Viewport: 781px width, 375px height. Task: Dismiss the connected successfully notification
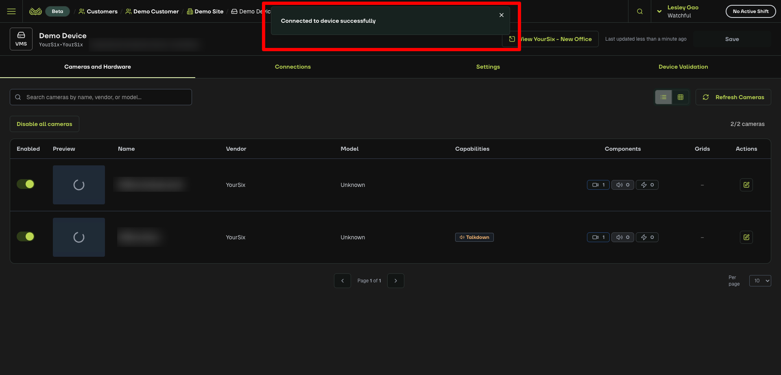coord(501,15)
